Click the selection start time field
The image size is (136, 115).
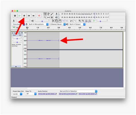pyautogui.click(x=68, y=94)
